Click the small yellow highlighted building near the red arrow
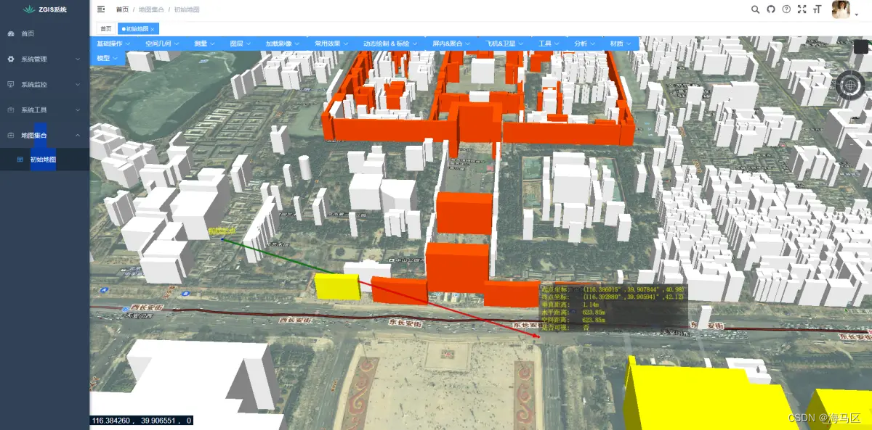Screen dimensions: 872x430 click(x=337, y=286)
